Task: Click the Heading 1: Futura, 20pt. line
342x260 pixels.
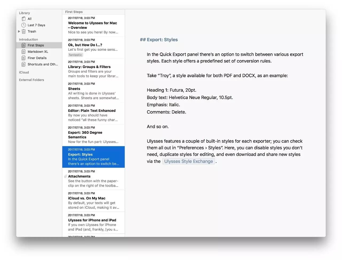Action: [x=172, y=90]
